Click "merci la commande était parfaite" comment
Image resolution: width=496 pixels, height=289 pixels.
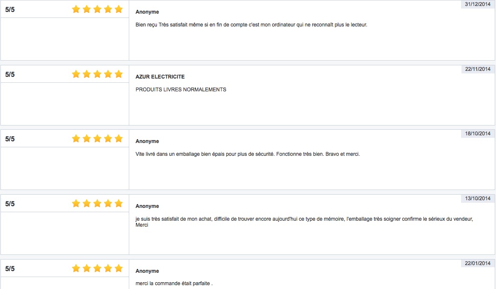[x=174, y=284]
